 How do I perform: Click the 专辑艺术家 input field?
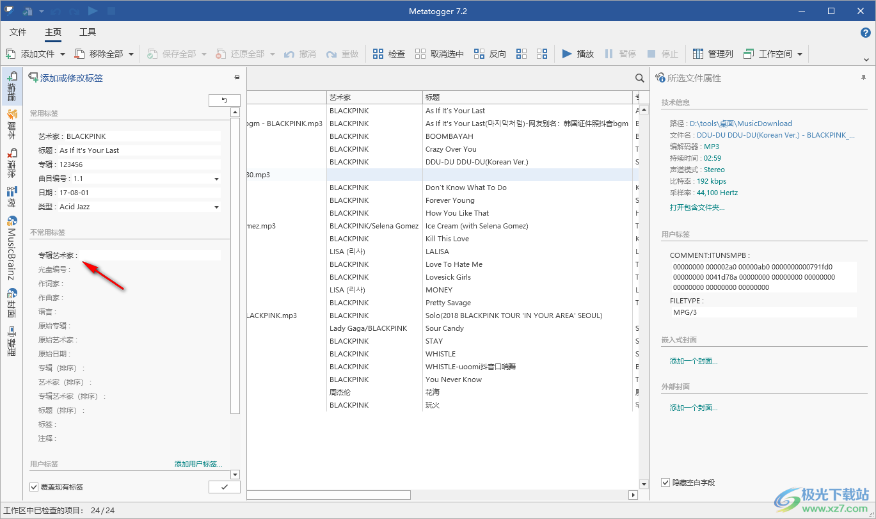click(x=150, y=255)
